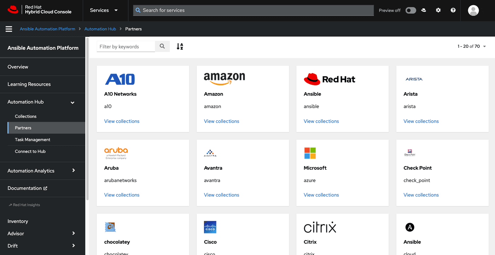Open the Ansible Automation Platform breadcrumb link
Viewport: 495px width, 255px height.
pyautogui.click(x=47, y=29)
